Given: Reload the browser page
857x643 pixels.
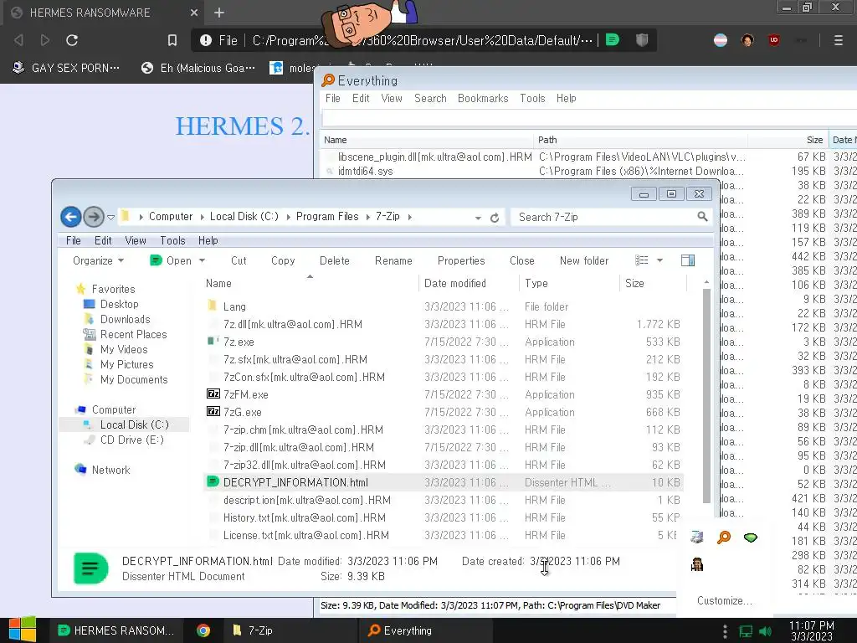Looking at the screenshot, I should [x=72, y=40].
